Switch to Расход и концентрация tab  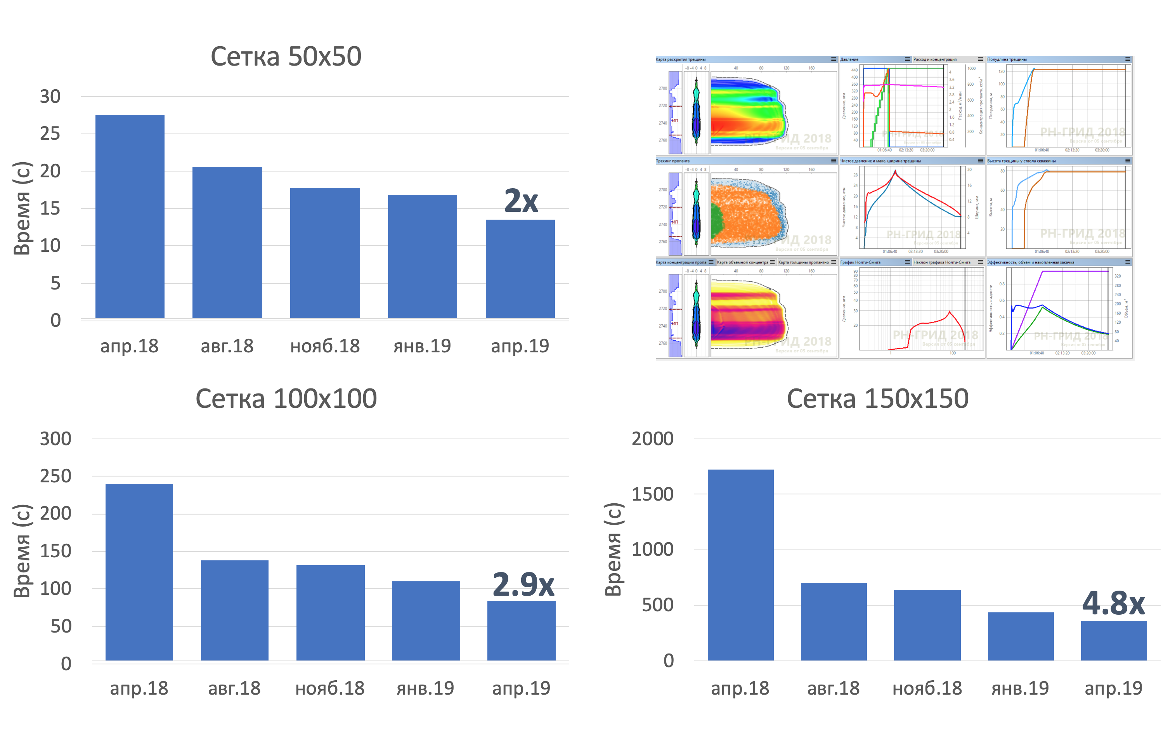coord(934,59)
